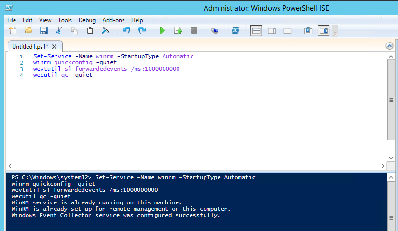The height and width of the screenshot is (231, 398).
Task: Click 'quickconfig' in script line 2
Action: coord(73,63)
